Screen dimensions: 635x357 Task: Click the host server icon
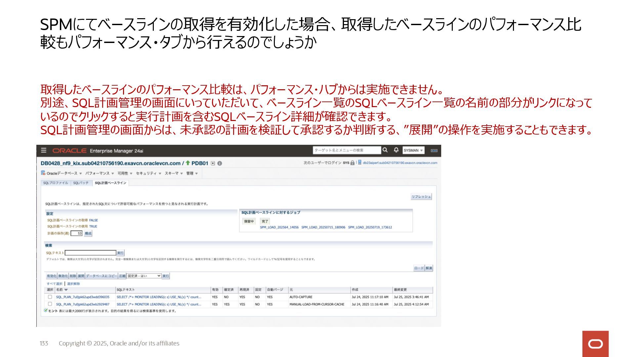[x=360, y=162]
